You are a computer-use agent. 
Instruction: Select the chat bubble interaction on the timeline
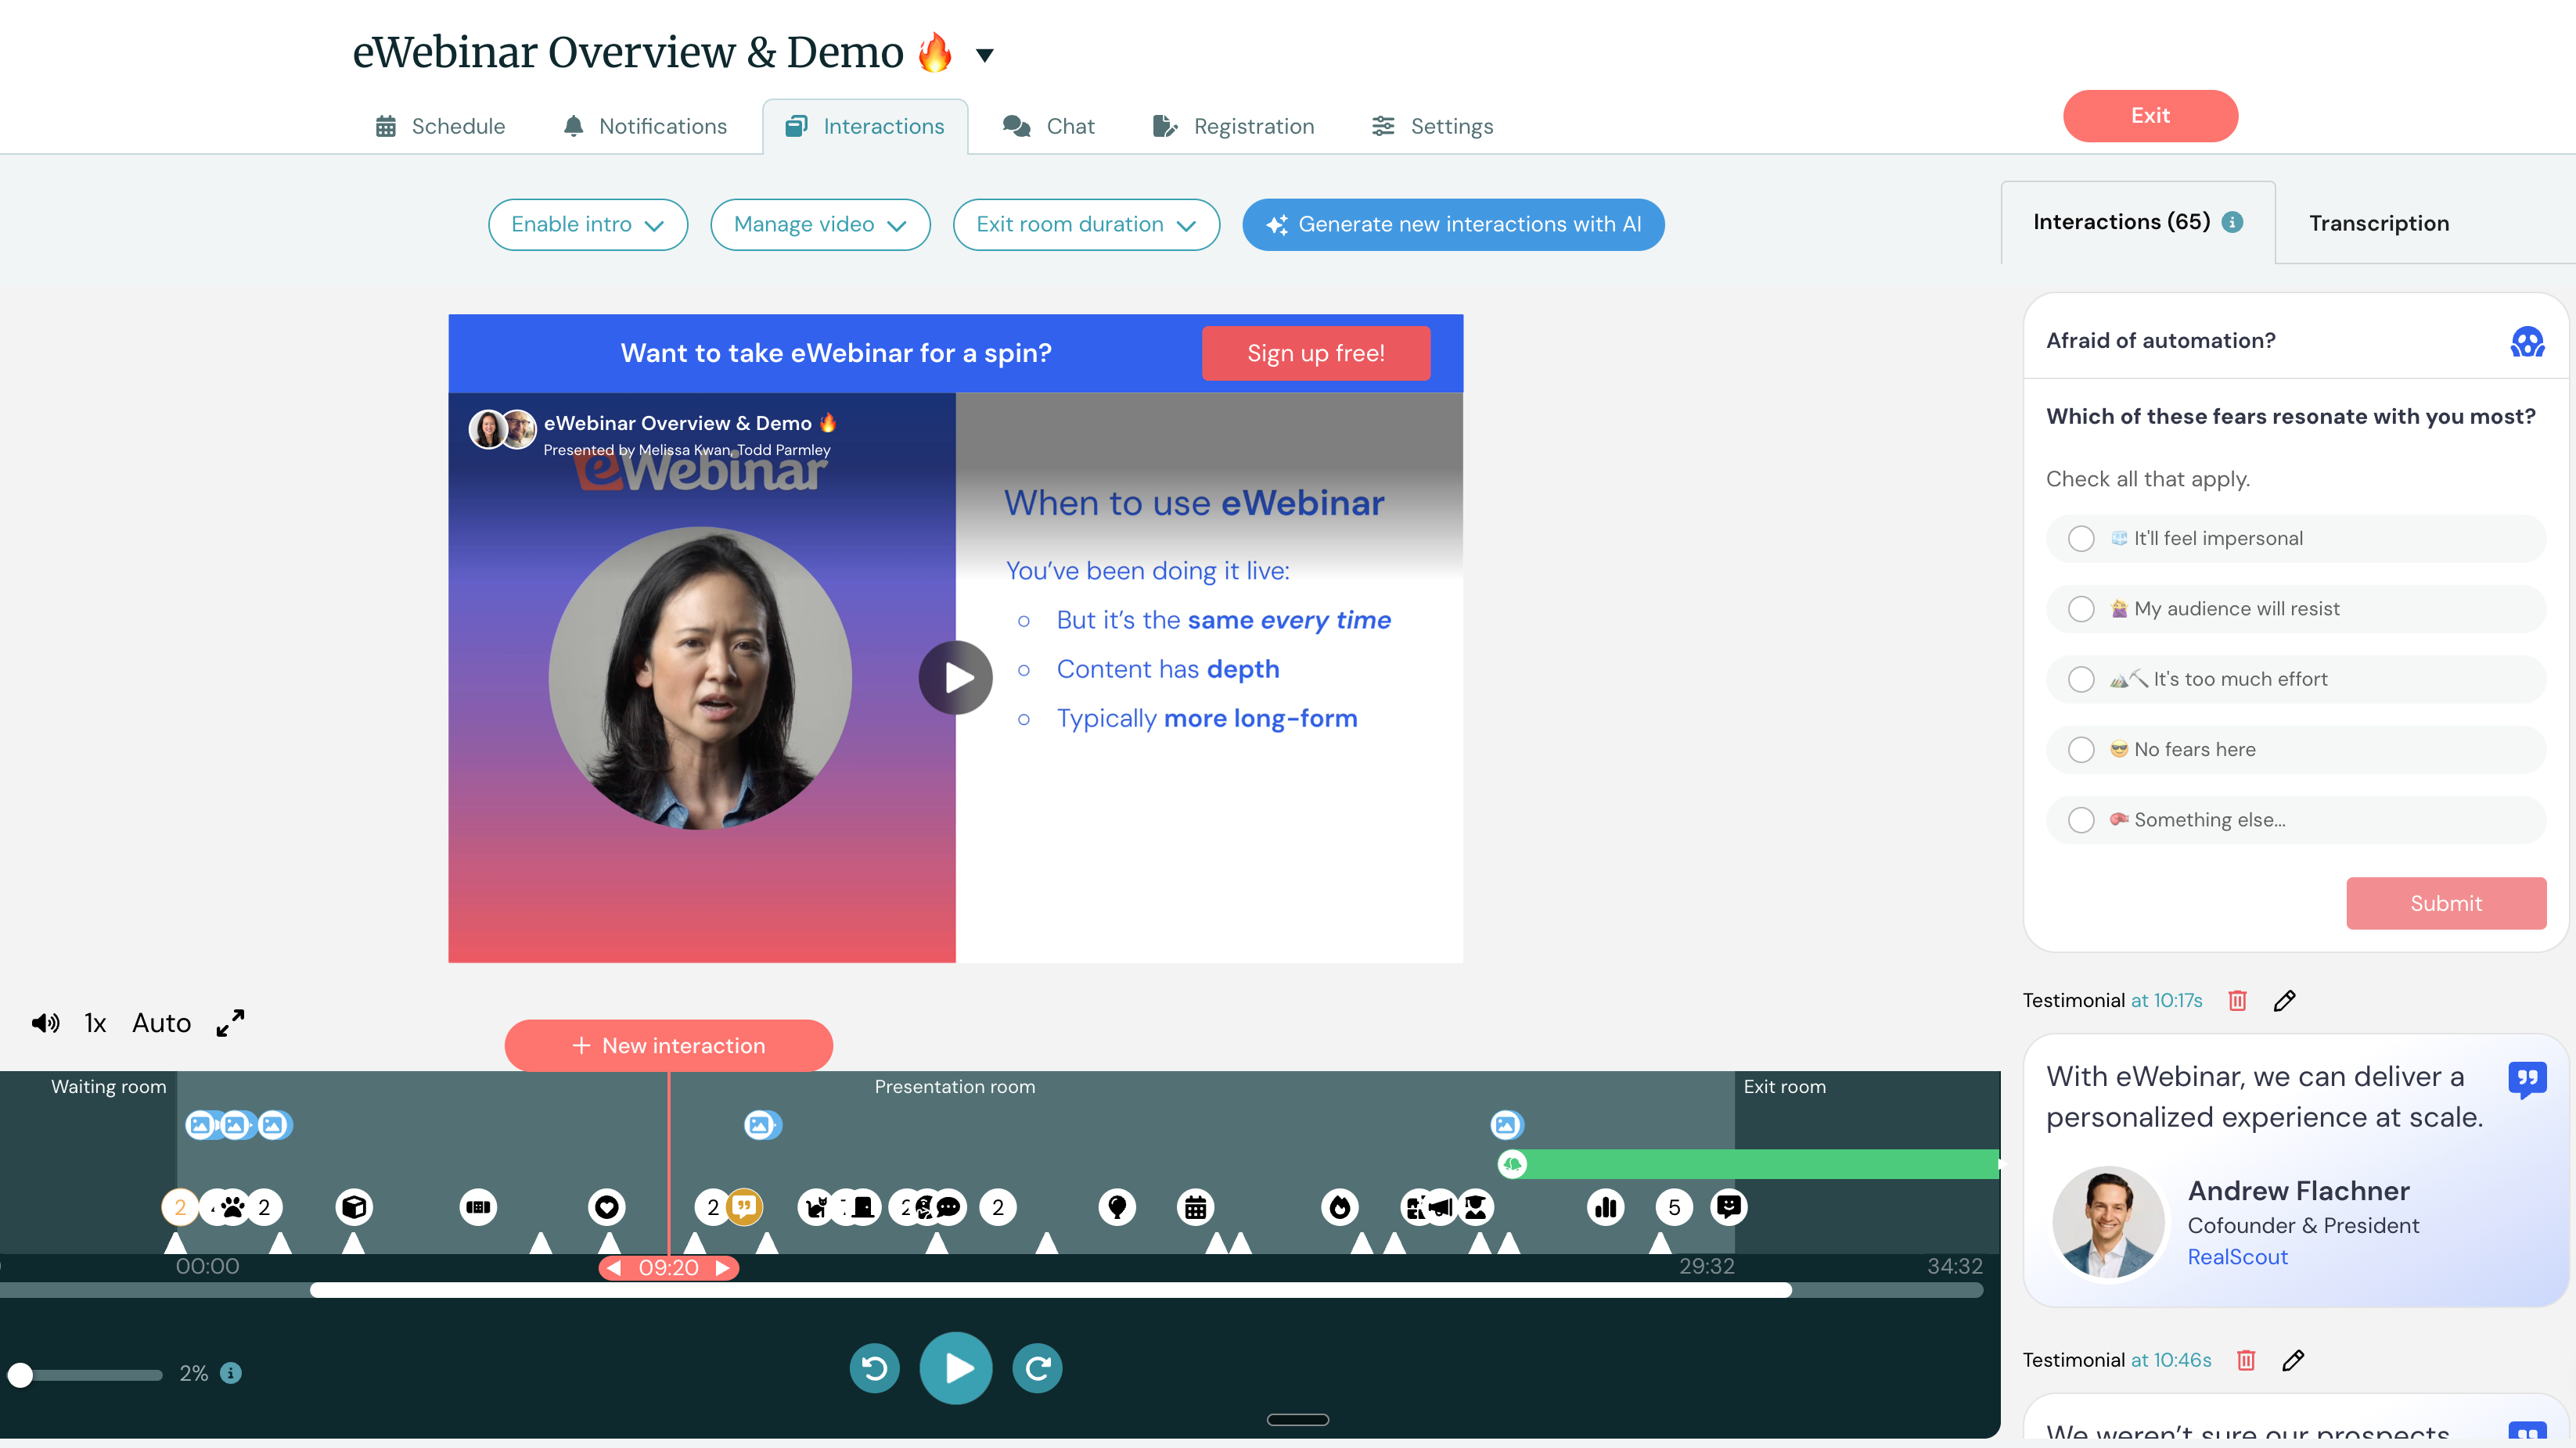point(948,1207)
